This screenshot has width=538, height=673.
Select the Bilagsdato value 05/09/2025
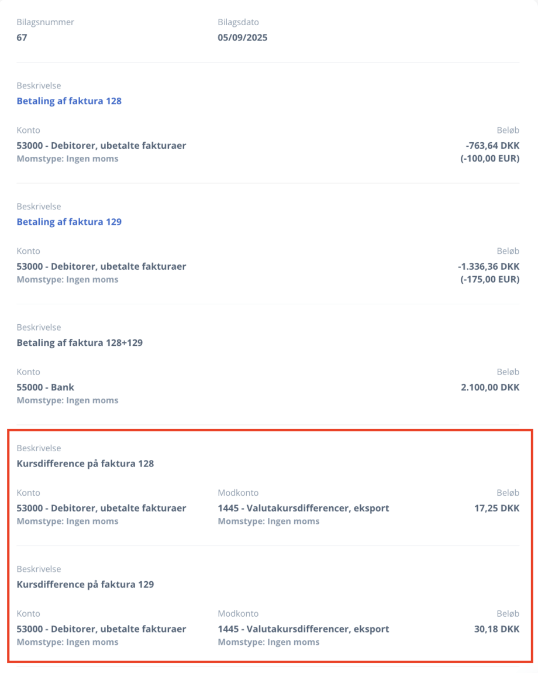(243, 38)
